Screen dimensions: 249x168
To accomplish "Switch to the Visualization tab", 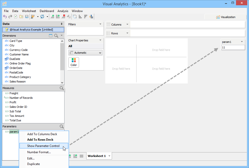I will (225, 17).
